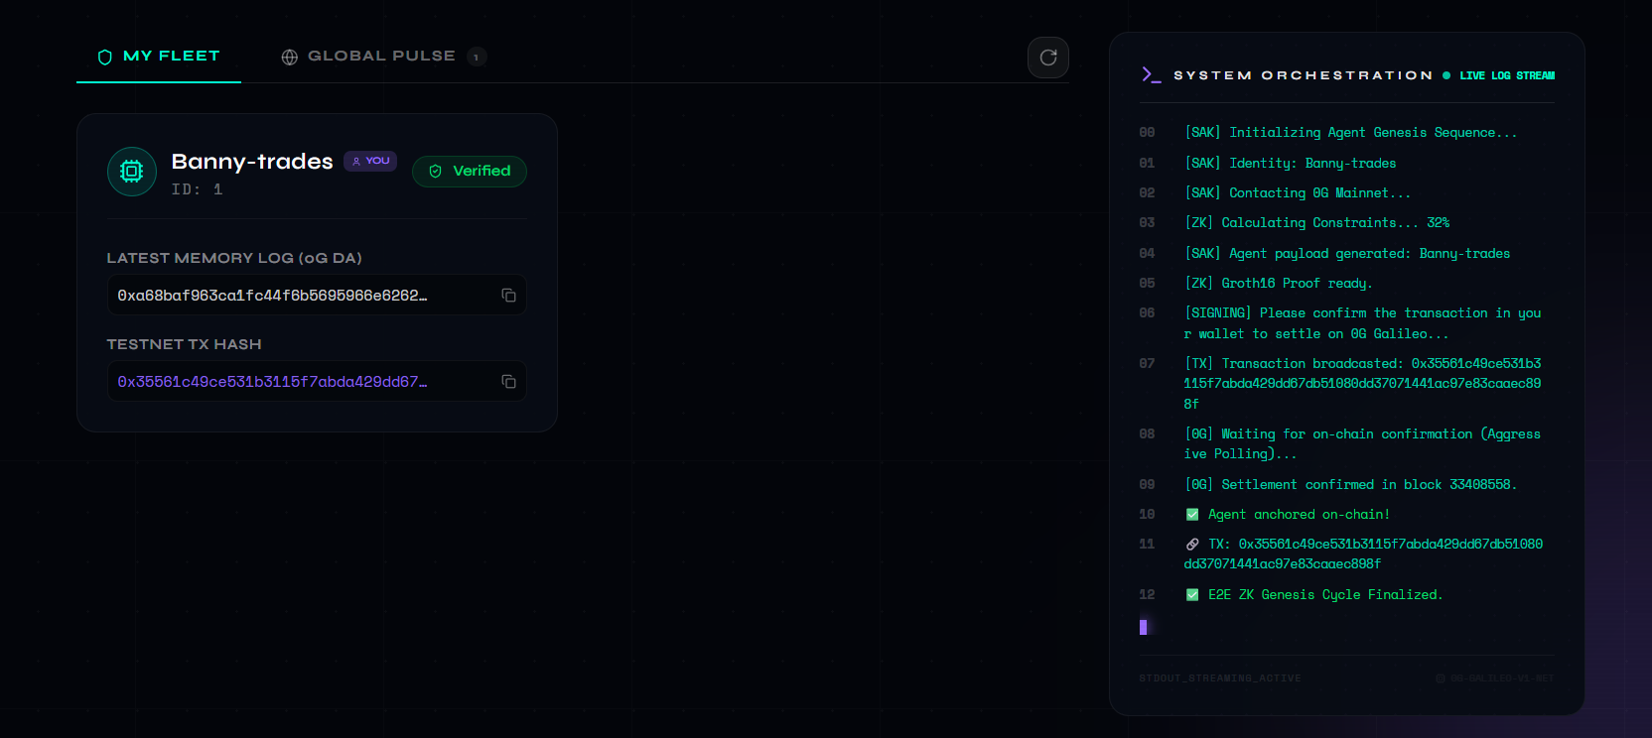Click the blinking purple terminal cursor
The height and width of the screenshot is (738, 1652).
tap(1144, 627)
